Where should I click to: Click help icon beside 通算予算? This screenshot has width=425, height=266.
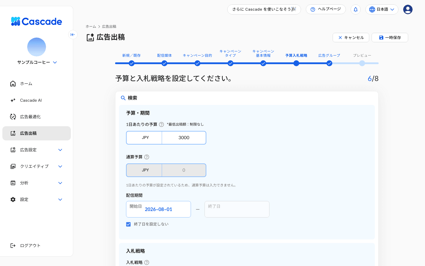point(147,157)
